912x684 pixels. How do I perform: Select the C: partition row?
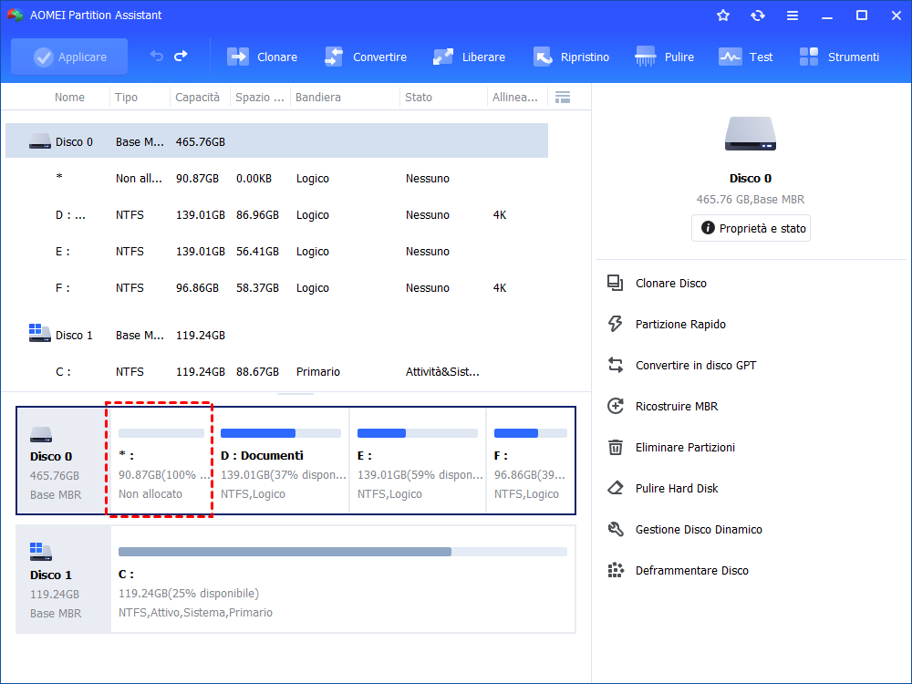(x=277, y=372)
